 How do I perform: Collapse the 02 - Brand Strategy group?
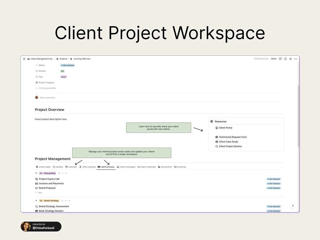pyautogui.click(x=36, y=200)
